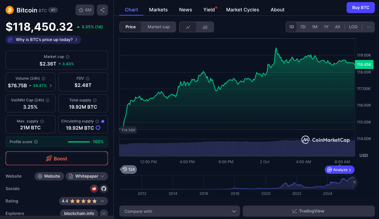The width and height of the screenshot is (379, 219).
Task: Toggle the Price chart view
Action: [x=130, y=27]
